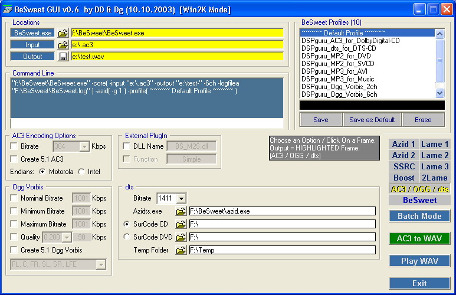Select DSPguru_Ogg_Vorbis_2ch profile

tap(367, 87)
